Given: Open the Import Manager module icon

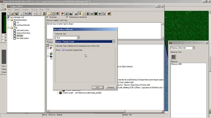Looking at the screenshot, I should (104, 14).
